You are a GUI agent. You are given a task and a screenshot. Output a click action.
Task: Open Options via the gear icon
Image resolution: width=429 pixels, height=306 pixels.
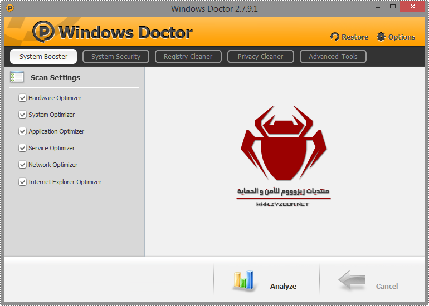(381, 37)
